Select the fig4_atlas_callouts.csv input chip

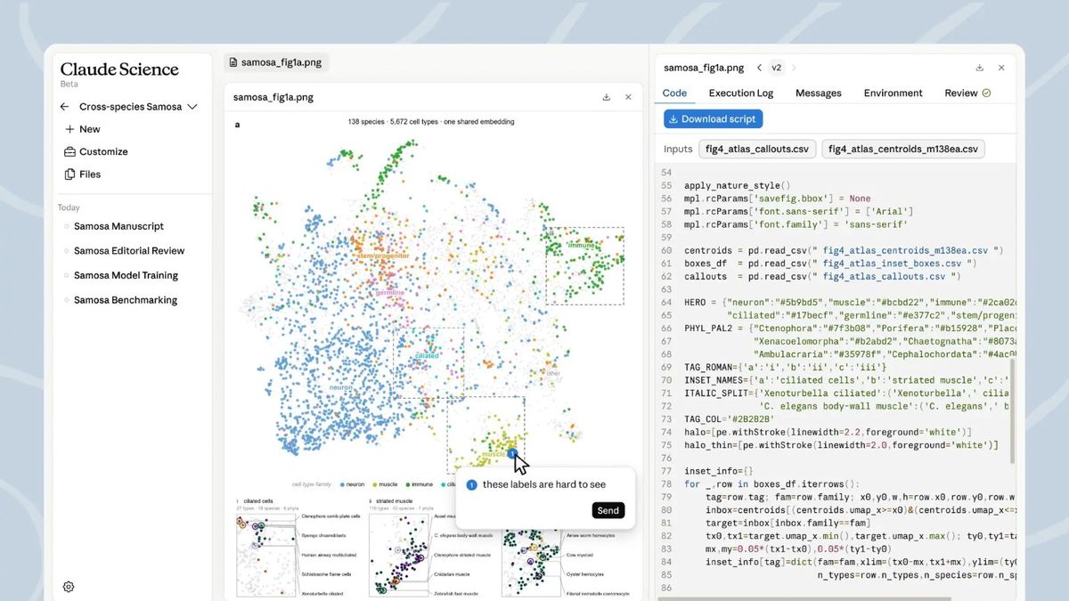[757, 149]
